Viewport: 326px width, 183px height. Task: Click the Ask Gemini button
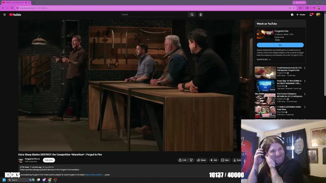pyautogui.click(x=299, y=3)
